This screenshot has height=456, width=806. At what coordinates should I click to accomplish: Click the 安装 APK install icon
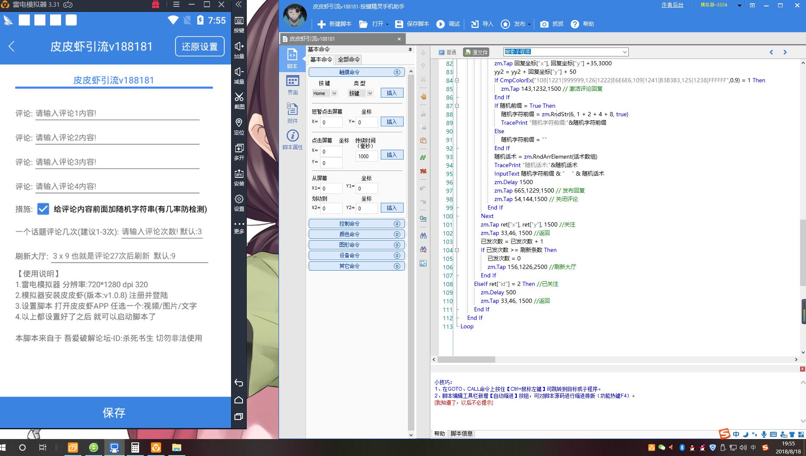click(239, 173)
